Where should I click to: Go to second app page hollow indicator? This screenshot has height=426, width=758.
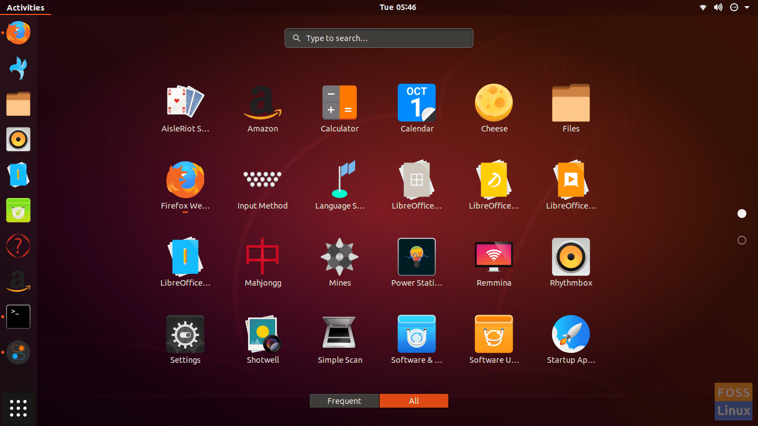pos(742,240)
